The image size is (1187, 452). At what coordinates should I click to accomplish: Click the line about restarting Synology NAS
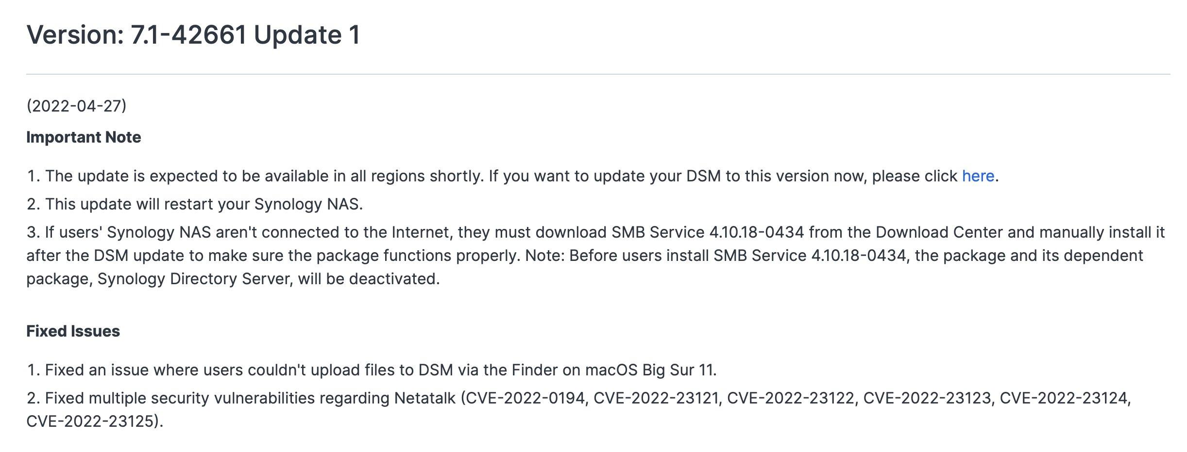click(194, 204)
